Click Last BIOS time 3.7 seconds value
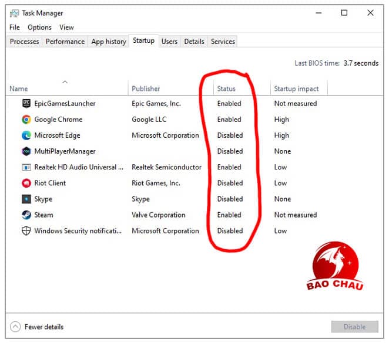Image resolution: width=389 pixels, height=343 pixels. [361, 63]
